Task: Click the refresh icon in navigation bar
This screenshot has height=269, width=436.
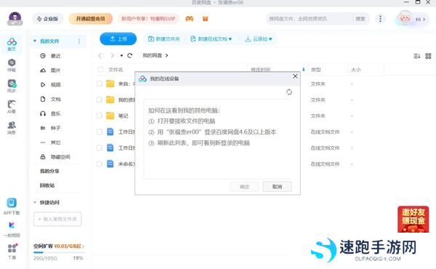Action: coord(129,55)
